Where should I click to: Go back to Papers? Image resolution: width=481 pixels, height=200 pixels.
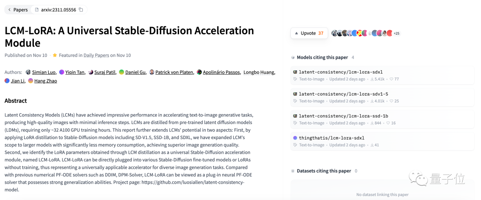[18, 9]
